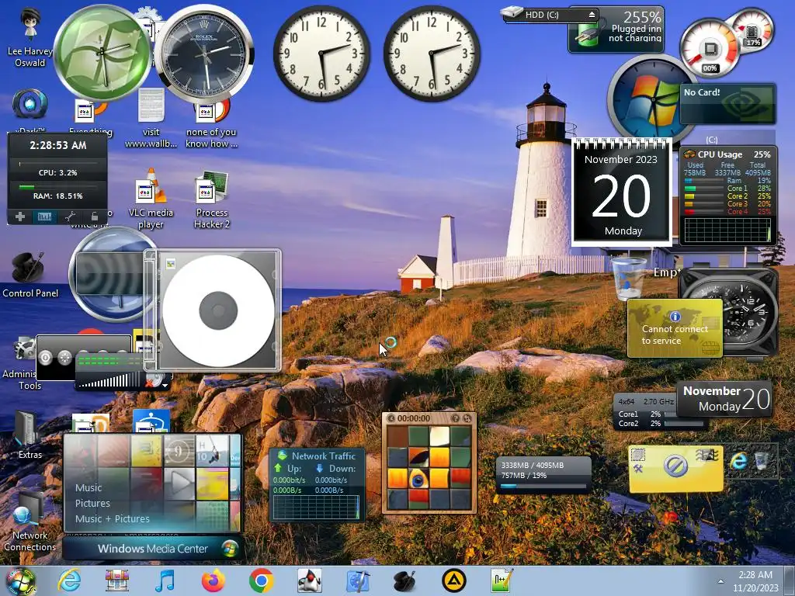Open the Start menu orb
The width and height of the screenshot is (795, 596).
coord(20,581)
